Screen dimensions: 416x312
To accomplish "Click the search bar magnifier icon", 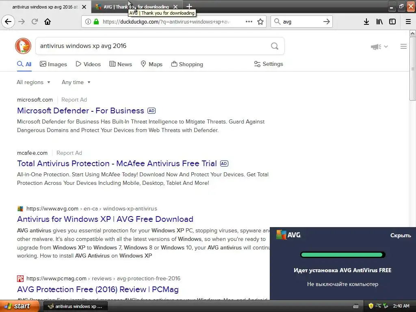I will tap(277, 22).
